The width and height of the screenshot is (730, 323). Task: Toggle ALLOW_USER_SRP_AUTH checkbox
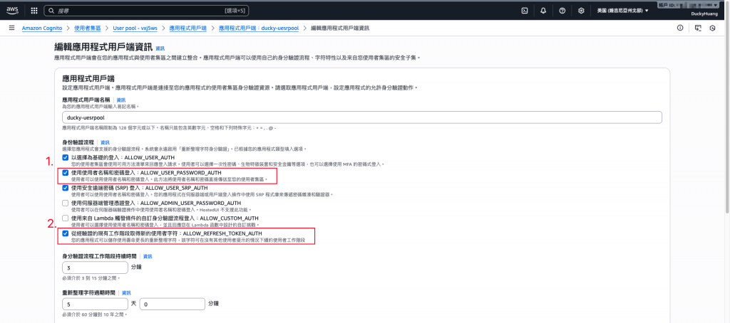(x=65, y=188)
